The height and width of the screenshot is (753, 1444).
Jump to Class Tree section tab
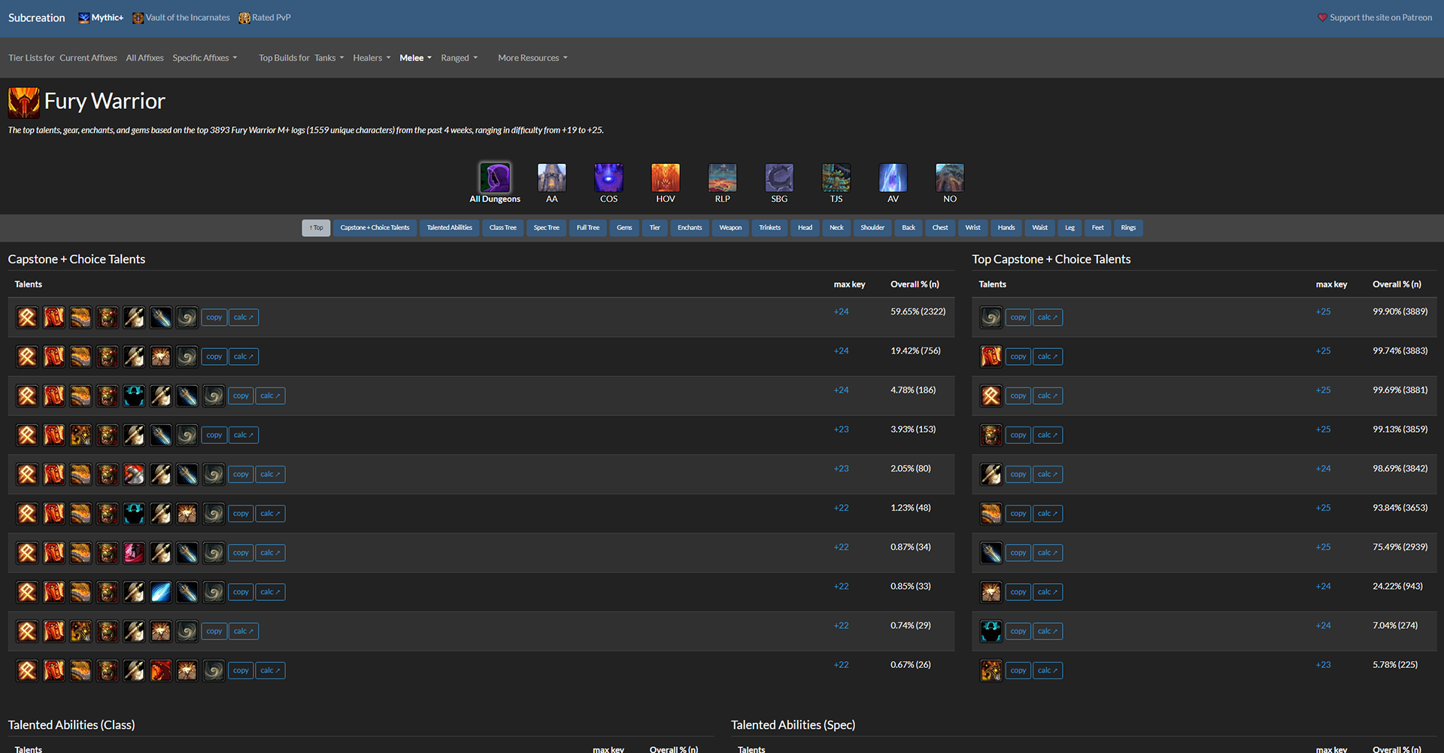coord(503,228)
